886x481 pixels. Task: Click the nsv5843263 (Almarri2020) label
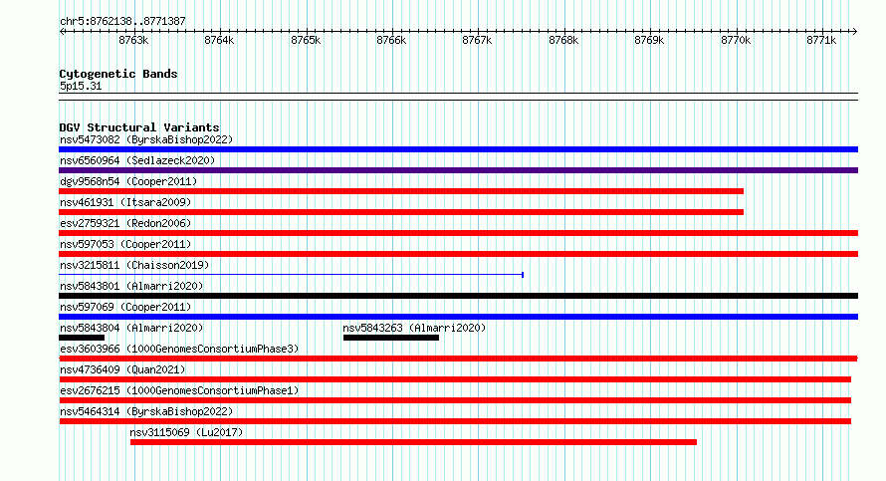tap(414, 328)
